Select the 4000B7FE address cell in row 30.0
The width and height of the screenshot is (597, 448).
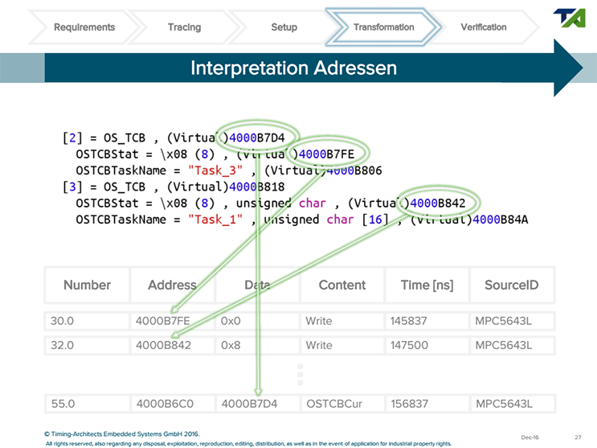pos(163,321)
